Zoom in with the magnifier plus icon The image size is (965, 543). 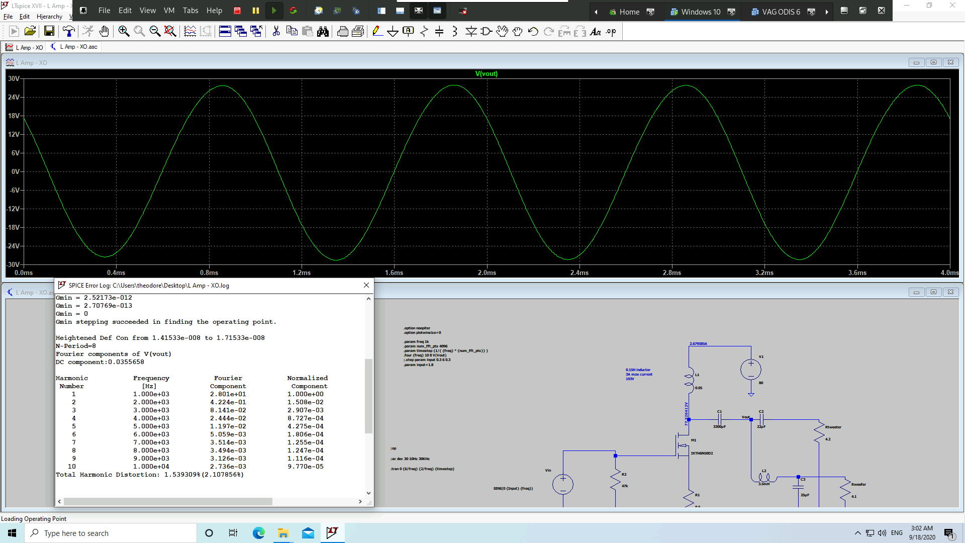[124, 32]
